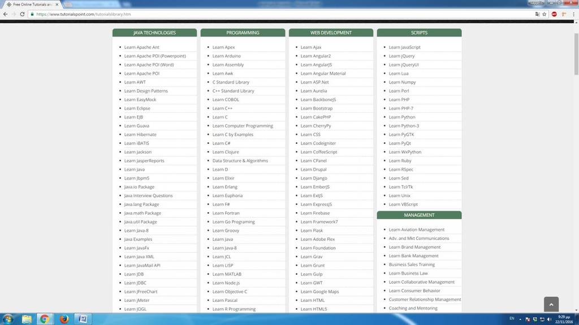579x325 pixels.
Task: Click the browser forward arrow
Action: 14,14
